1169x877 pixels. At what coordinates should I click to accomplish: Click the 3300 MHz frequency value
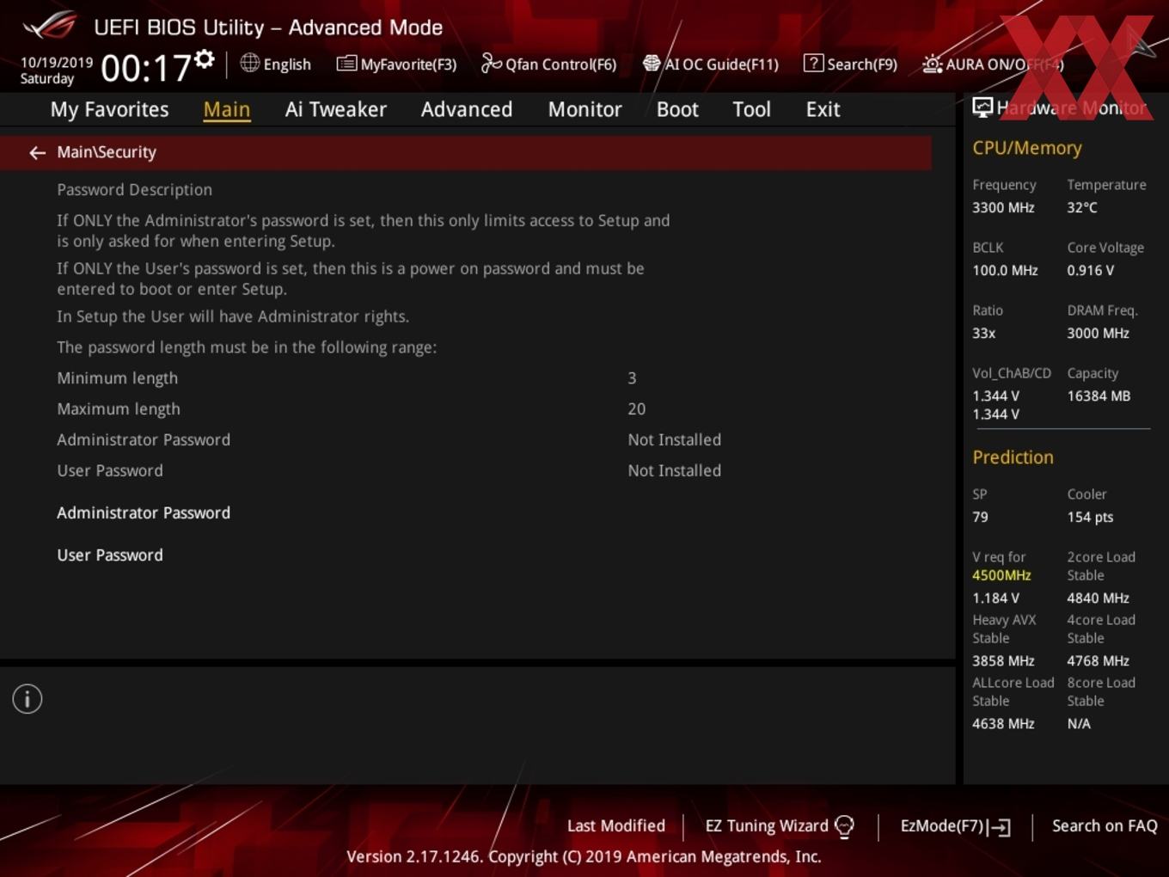tap(1003, 207)
